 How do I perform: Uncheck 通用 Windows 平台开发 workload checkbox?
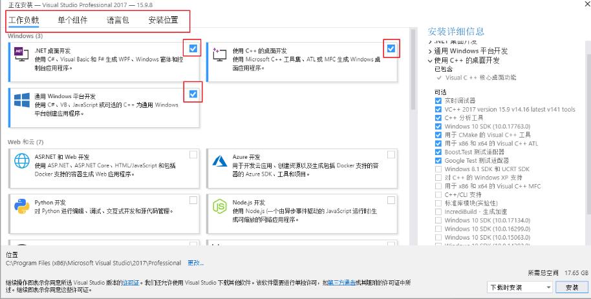click(x=193, y=94)
